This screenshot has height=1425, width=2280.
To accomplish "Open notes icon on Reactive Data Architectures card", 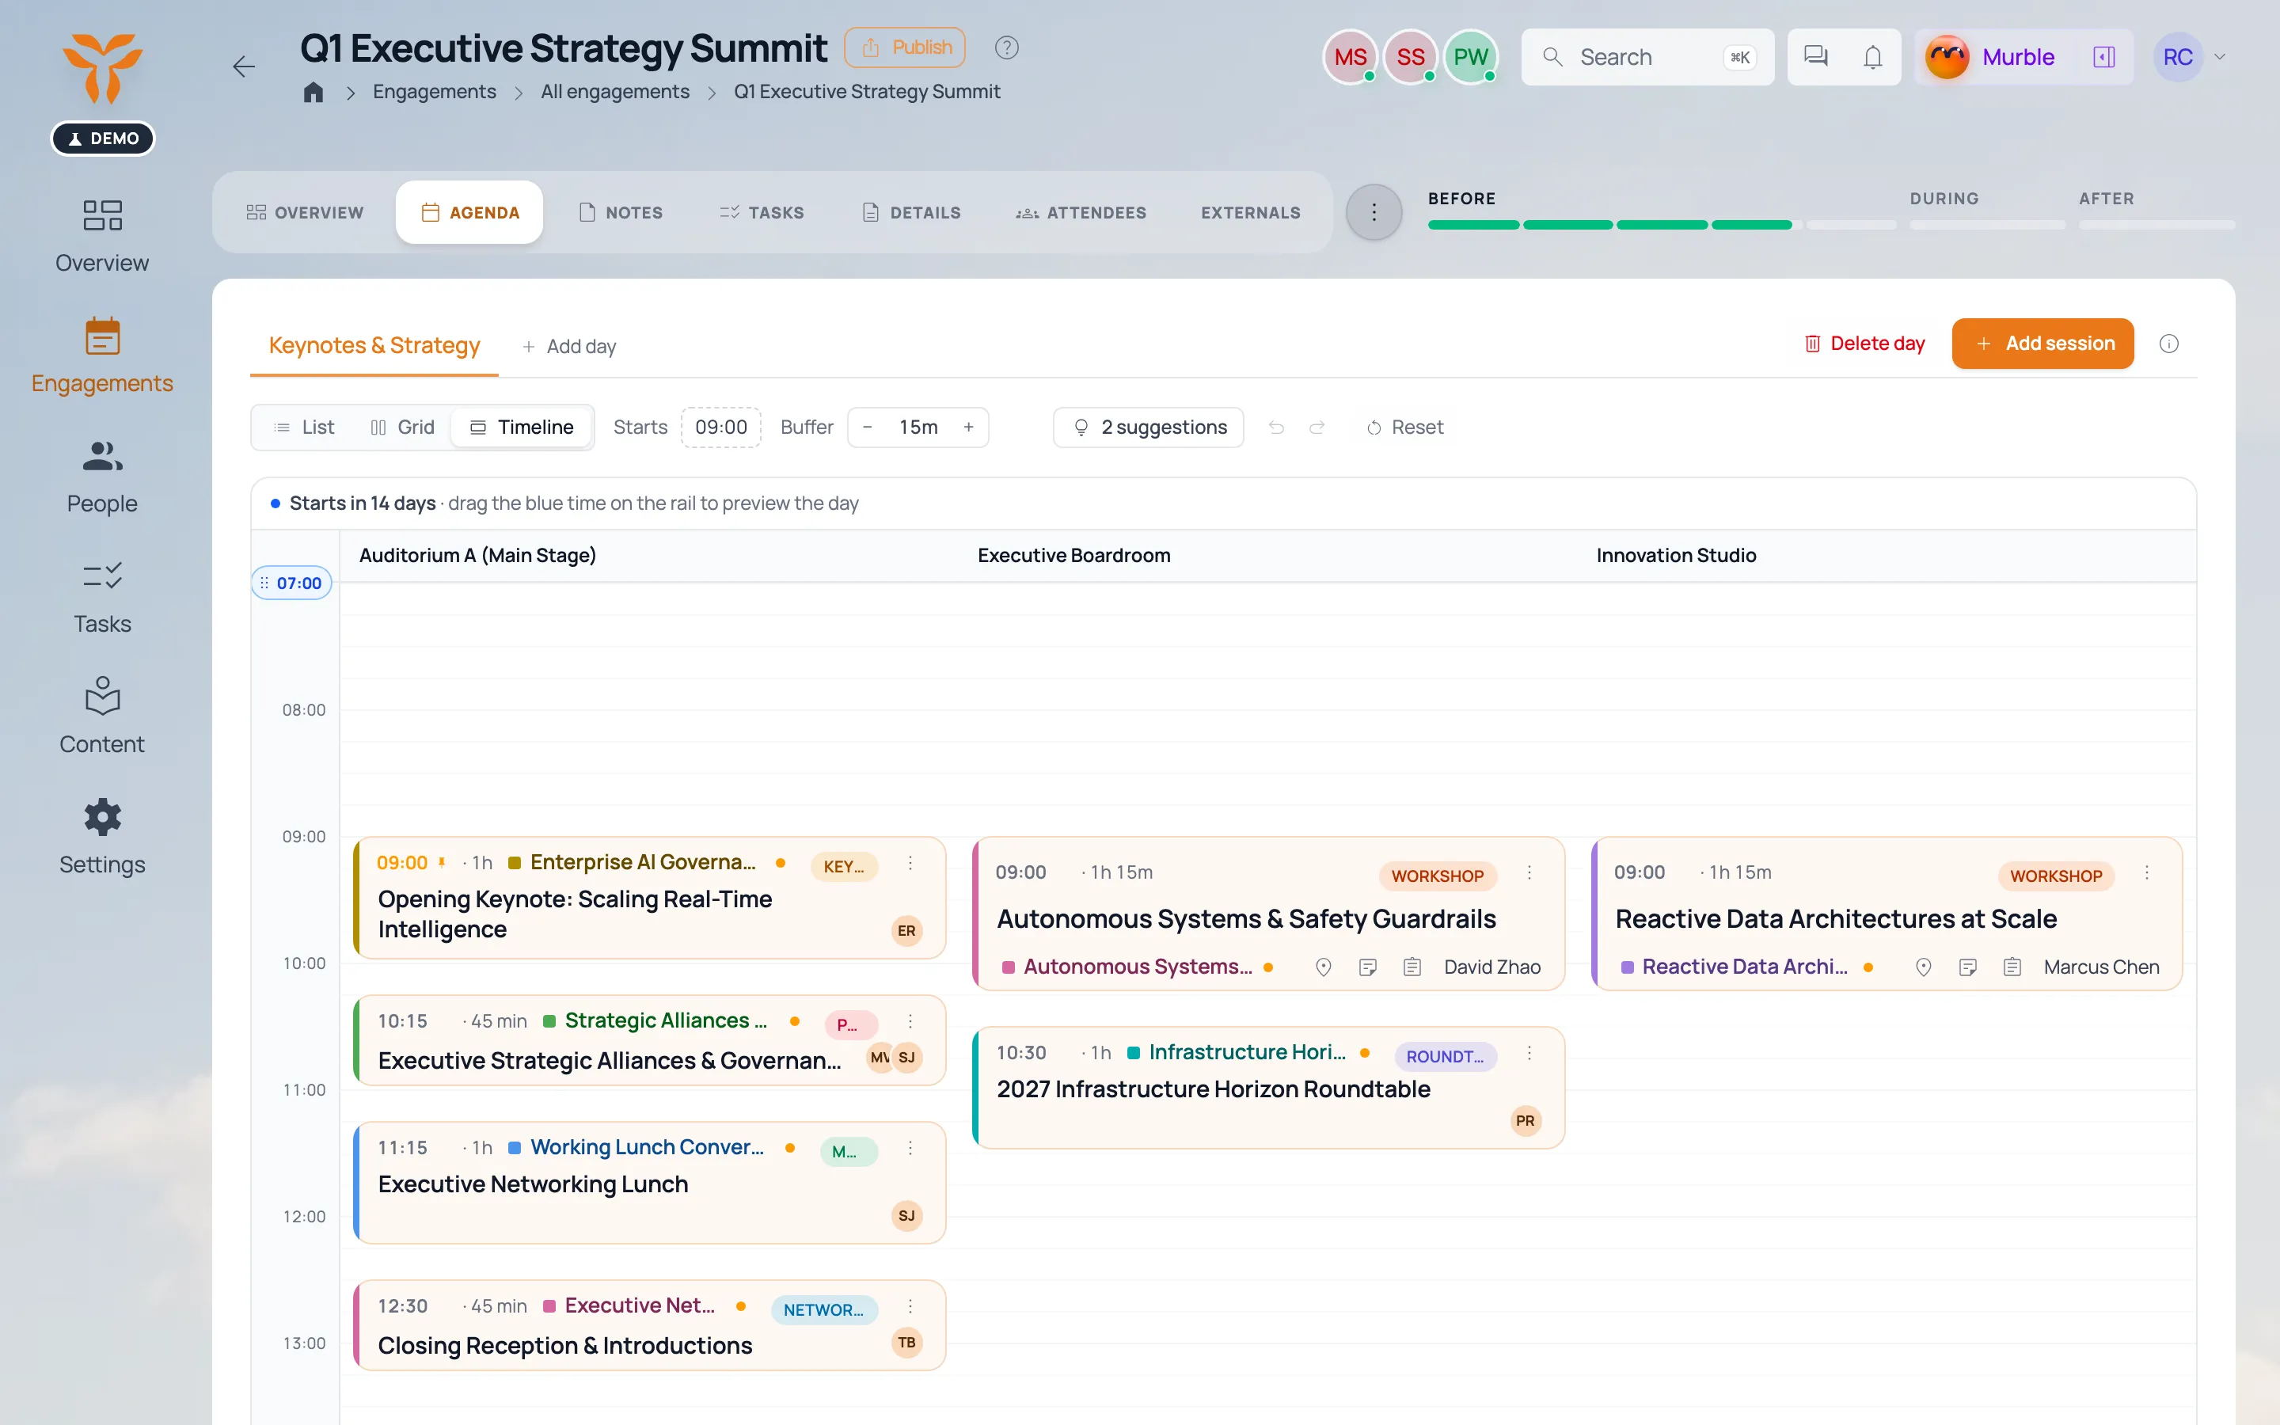I will click(1967, 967).
